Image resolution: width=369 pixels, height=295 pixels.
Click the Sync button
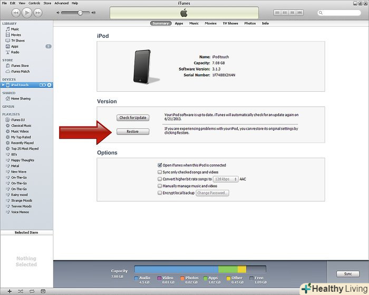click(348, 274)
